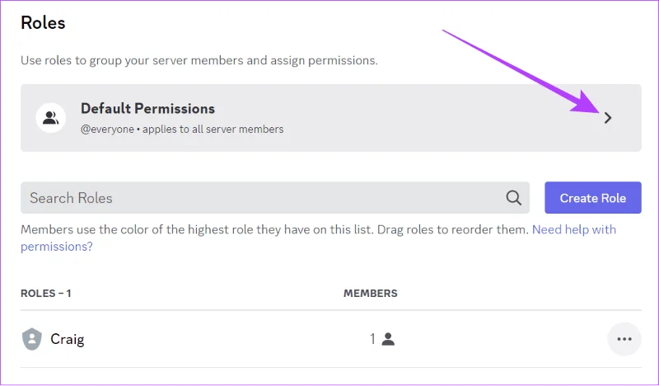Click the Use roles to group description text

[x=199, y=60]
